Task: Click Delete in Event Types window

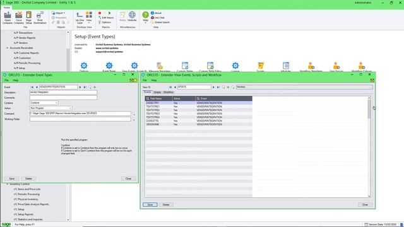Action: [x=28, y=178]
